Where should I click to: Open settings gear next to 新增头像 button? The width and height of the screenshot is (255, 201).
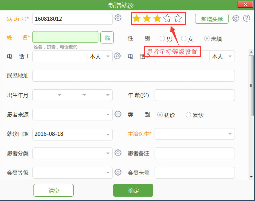[236, 18]
